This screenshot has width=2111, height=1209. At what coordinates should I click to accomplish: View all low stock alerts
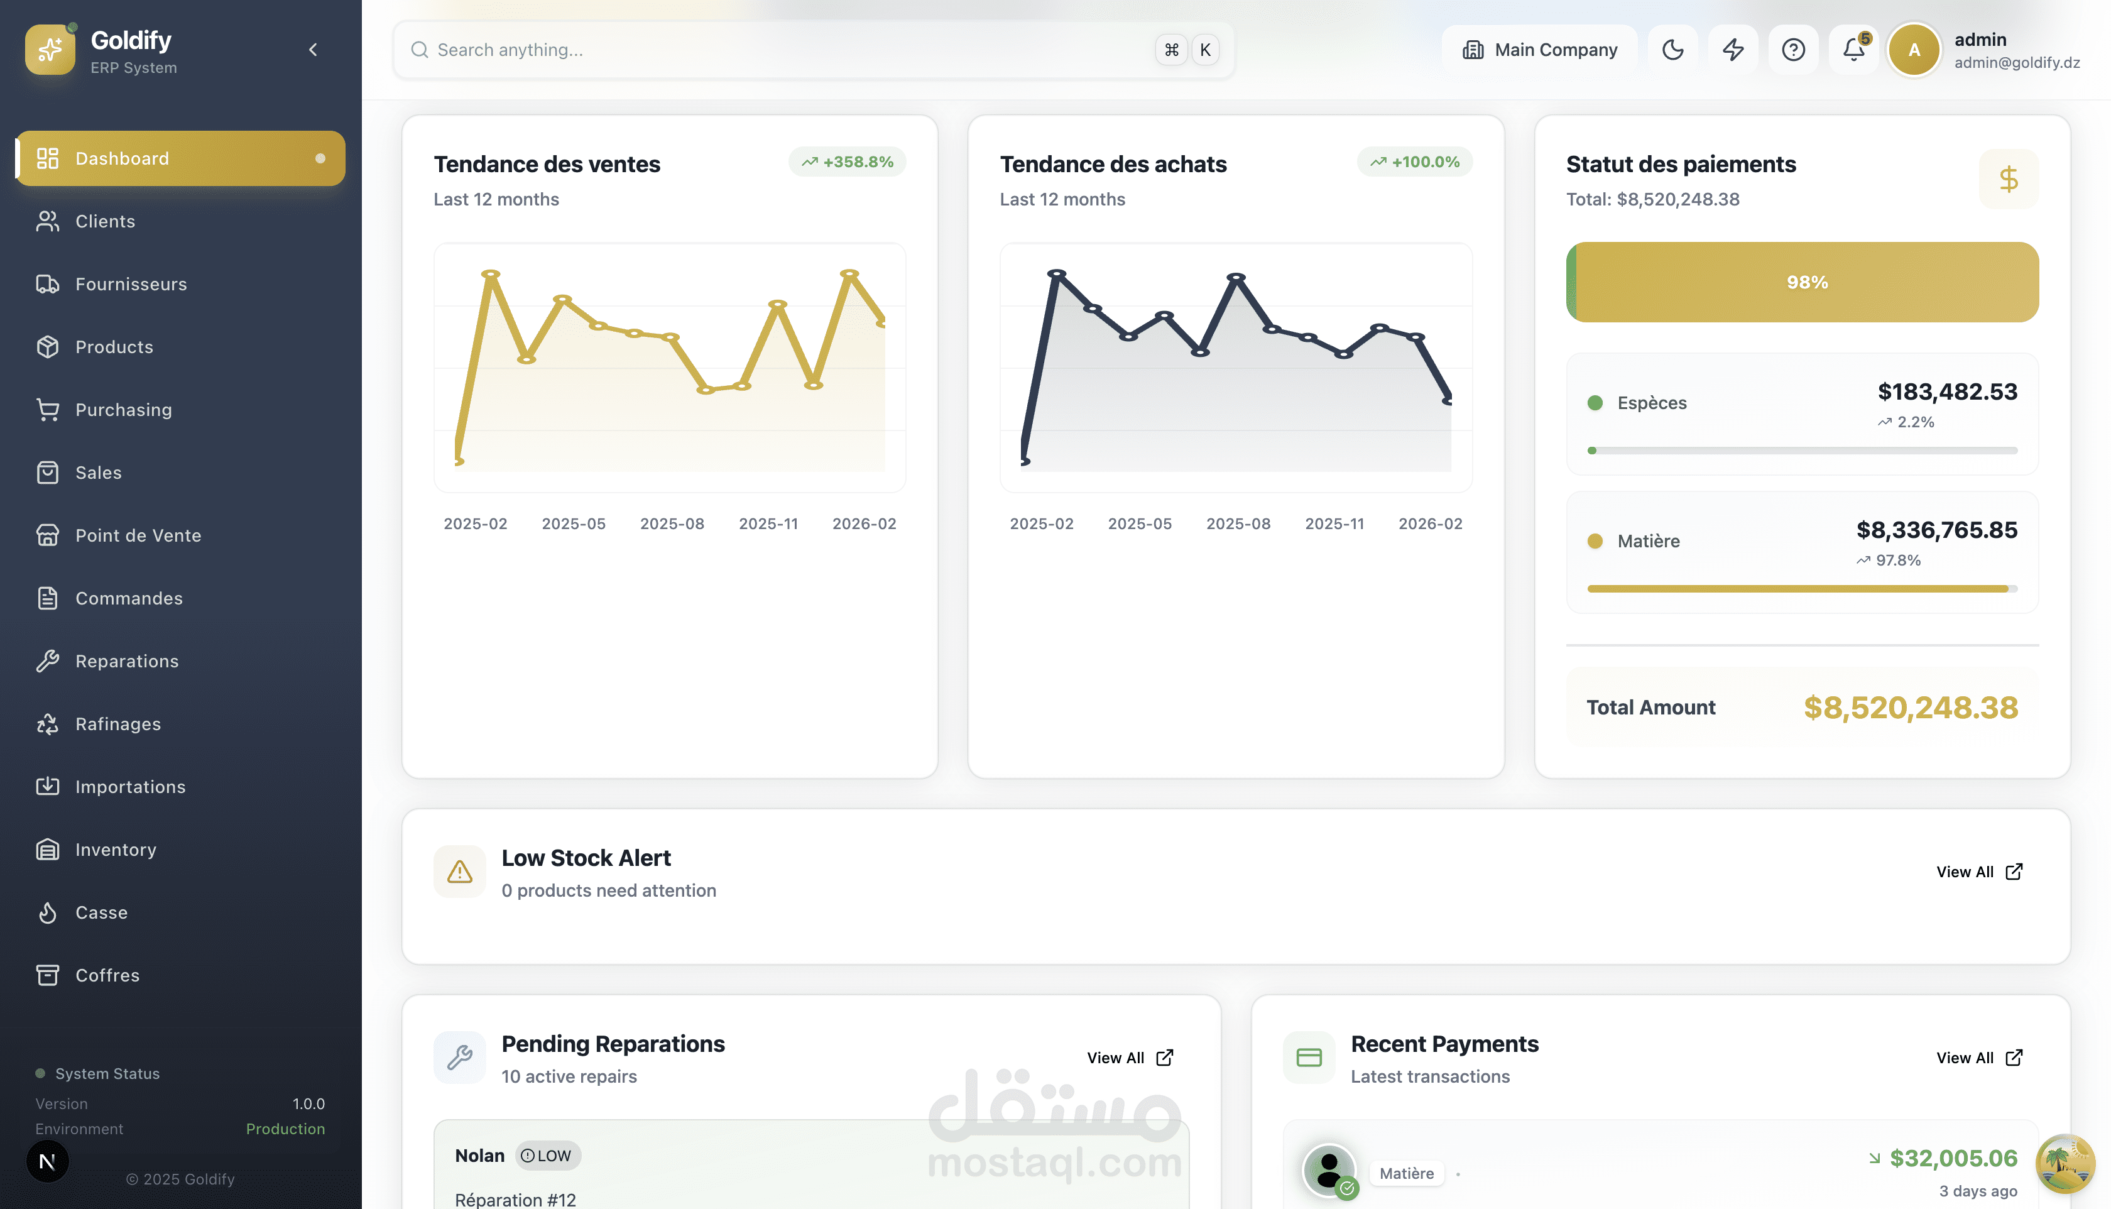pos(1979,872)
